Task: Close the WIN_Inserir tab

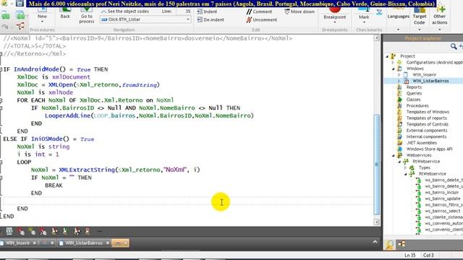Action: click(x=35, y=243)
